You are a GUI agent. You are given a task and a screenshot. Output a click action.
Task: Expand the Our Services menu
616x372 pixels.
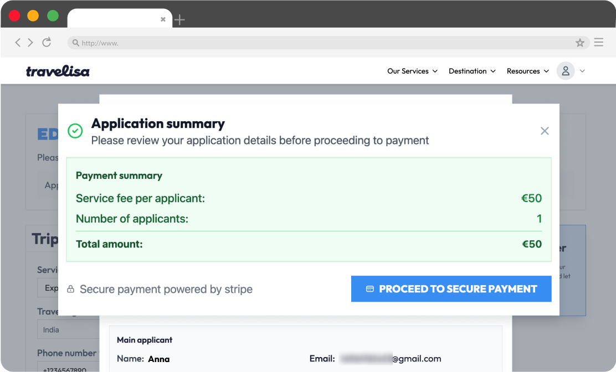(412, 71)
